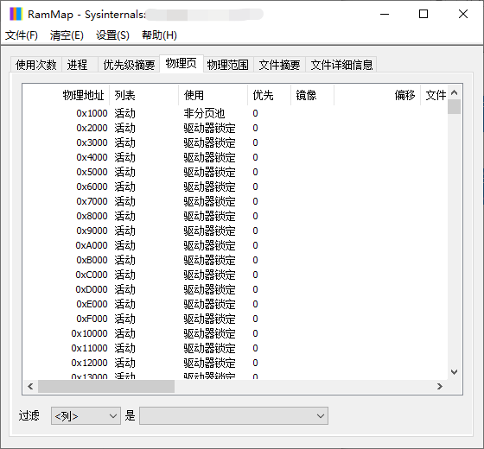Click the RamMap app icon in title bar

tap(16, 14)
